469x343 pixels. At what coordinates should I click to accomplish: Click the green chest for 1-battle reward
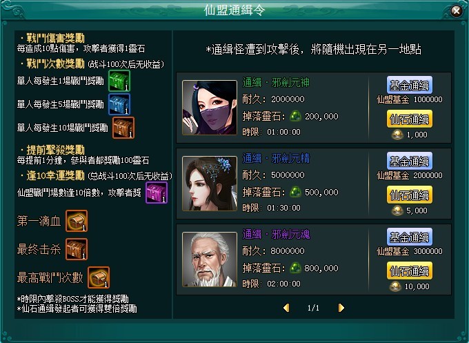[119, 81]
